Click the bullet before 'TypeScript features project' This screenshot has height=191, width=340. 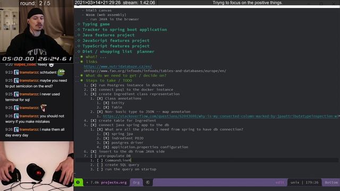coord(79,46)
